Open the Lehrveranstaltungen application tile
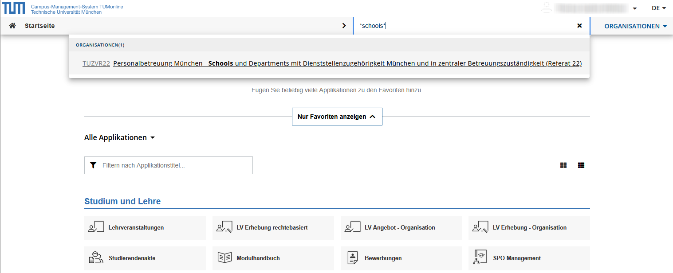Image resolution: width=673 pixels, height=273 pixels. pyautogui.click(x=145, y=228)
